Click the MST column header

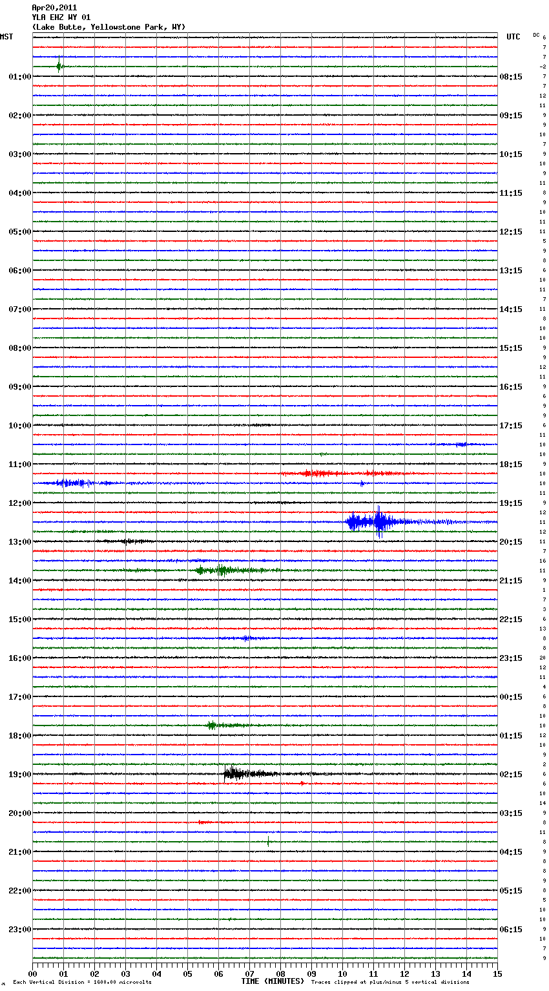(6, 37)
